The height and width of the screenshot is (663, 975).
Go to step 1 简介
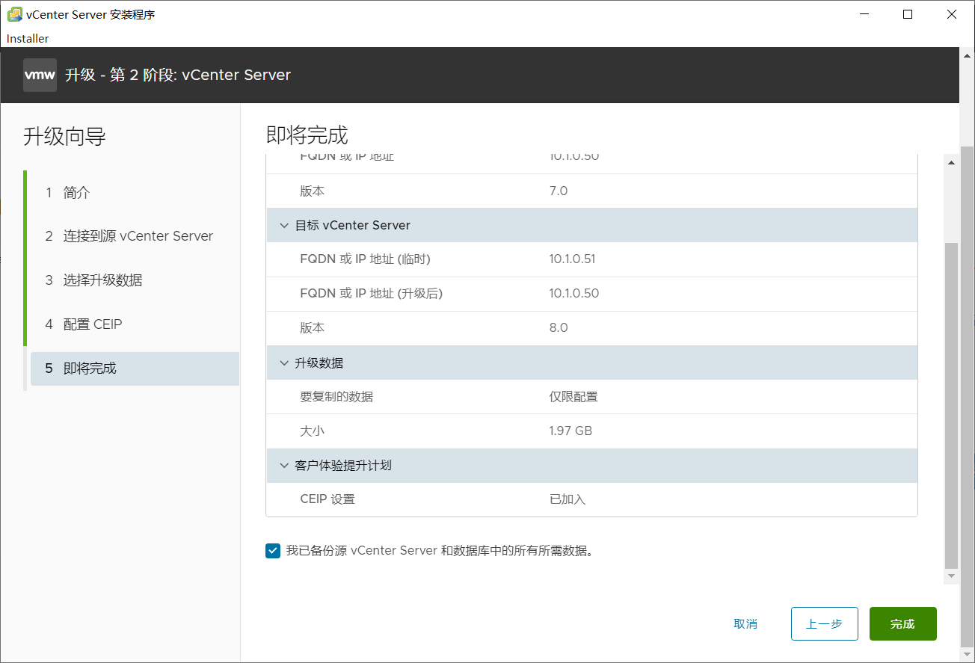pyautogui.click(x=76, y=193)
